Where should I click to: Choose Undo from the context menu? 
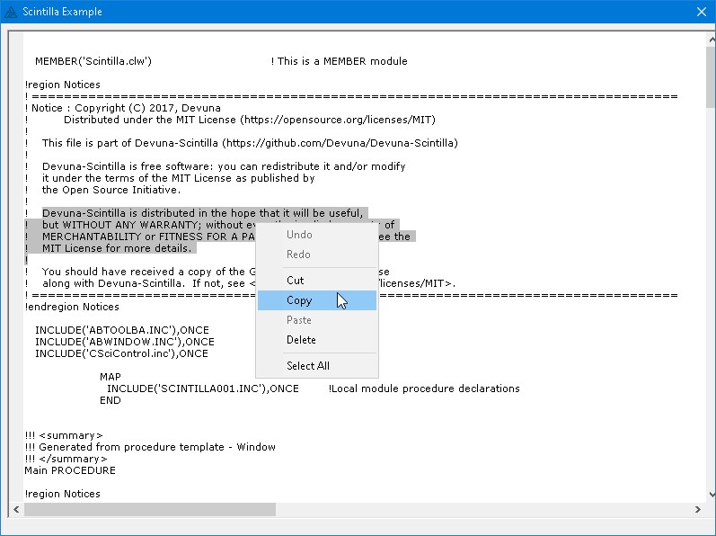[x=299, y=235]
